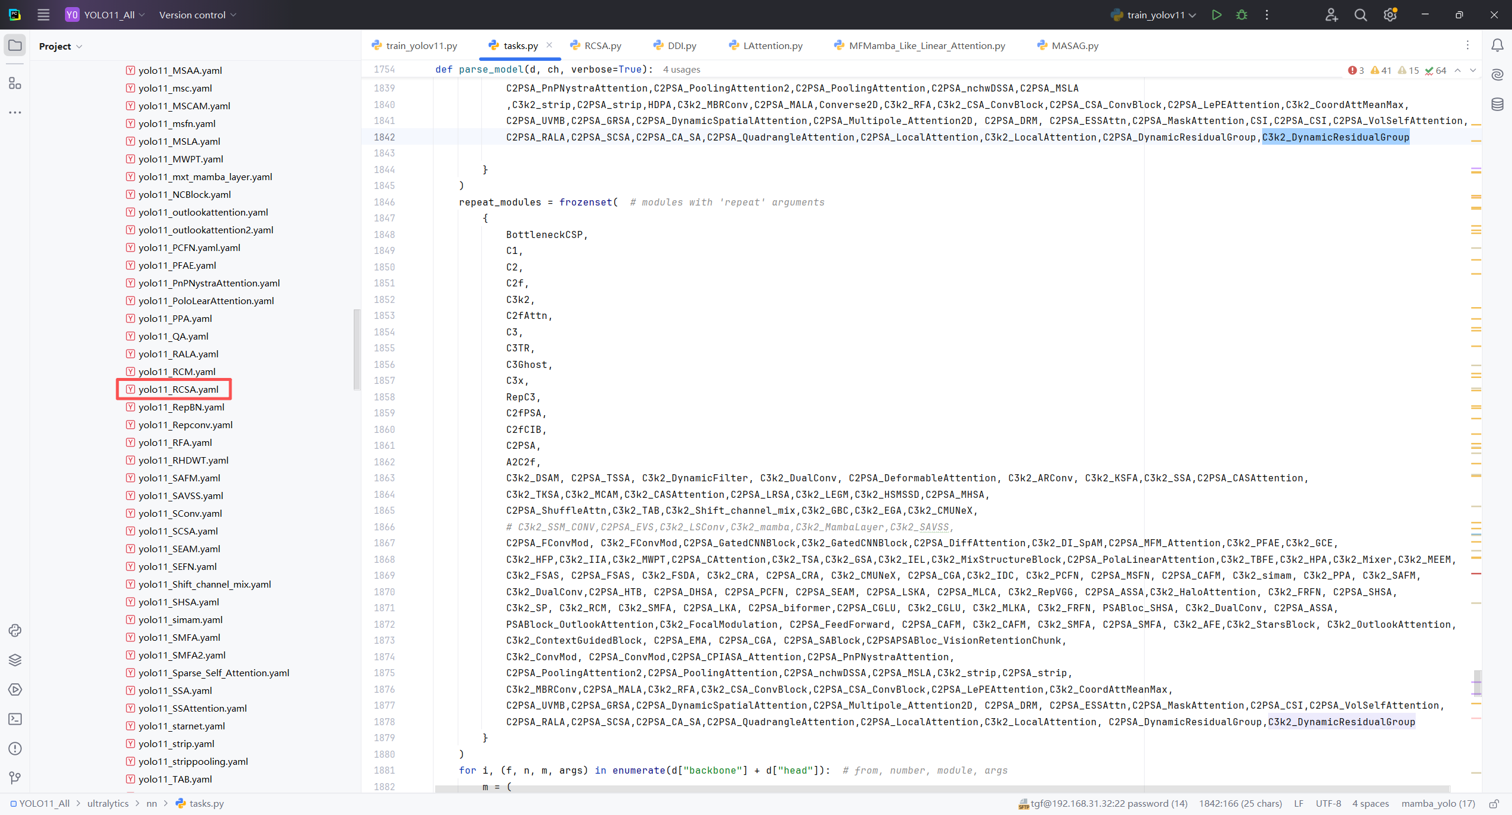
Task: Open Search Everywhere magnifier
Action: [1360, 15]
